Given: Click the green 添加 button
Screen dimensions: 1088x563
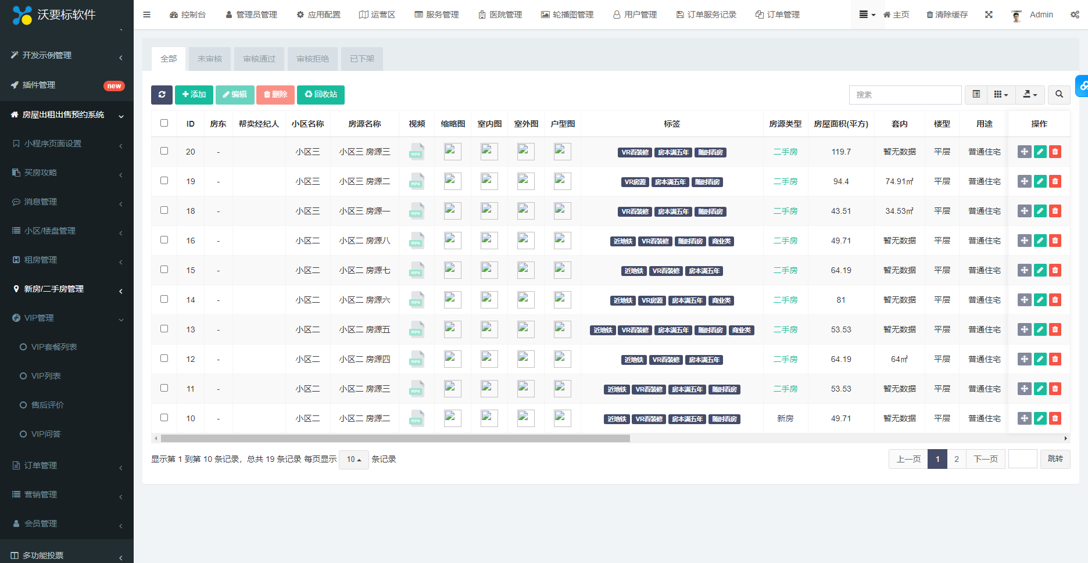Looking at the screenshot, I should [x=194, y=95].
